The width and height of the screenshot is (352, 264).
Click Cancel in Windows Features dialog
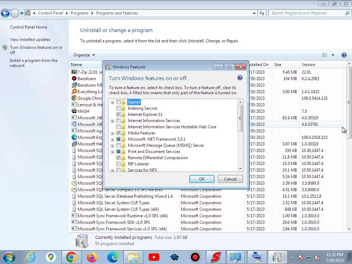tap(230, 179)
